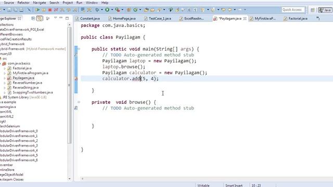The width and height of the screenshot is (333, 187).
Task: Click the Debug (bug) toolbar icon
Action: (x=97, y=10)
